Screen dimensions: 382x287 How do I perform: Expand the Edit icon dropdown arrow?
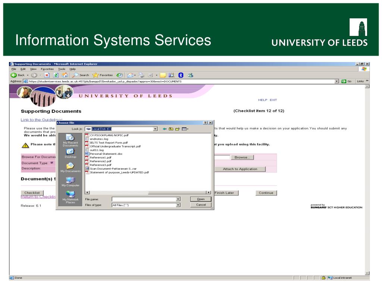pos(156,75)
